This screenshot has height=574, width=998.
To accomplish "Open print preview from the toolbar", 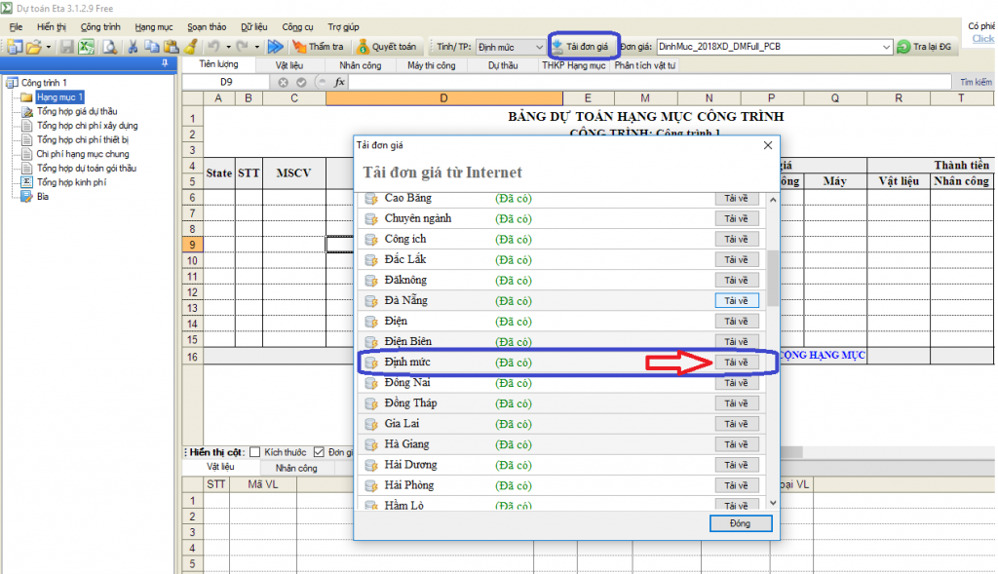I will point(109,46).
